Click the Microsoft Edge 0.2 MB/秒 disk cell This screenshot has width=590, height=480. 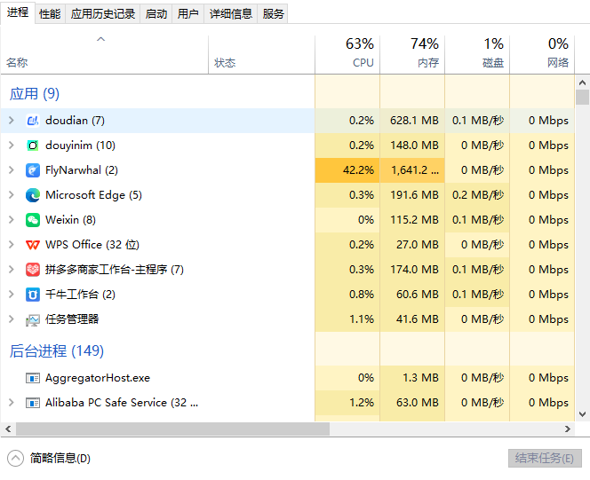[477, 195]
